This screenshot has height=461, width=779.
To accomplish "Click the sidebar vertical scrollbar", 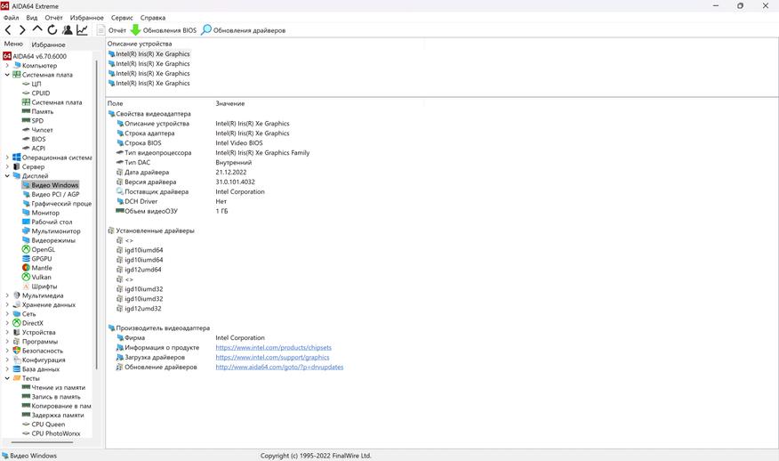I will click(x=96, y=214).
